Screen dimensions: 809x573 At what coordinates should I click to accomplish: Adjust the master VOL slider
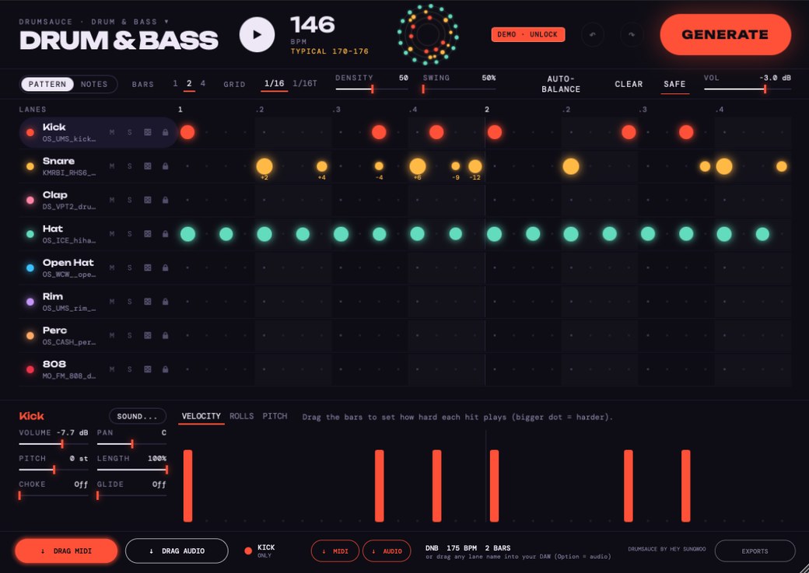(748, 89)
